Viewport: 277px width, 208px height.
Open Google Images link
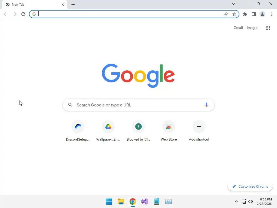click(252, 28)
